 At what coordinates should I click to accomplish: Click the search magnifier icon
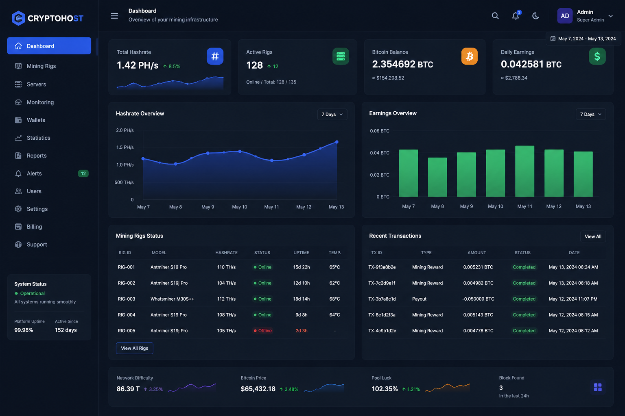[x=495, y=16]
